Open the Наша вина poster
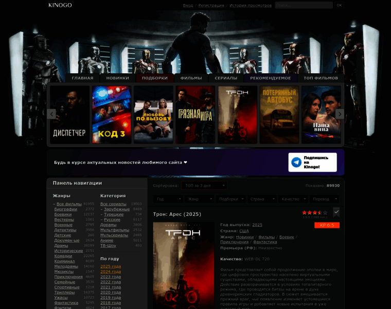The height and width of the screenshot is (309, 391). point(321,114)
